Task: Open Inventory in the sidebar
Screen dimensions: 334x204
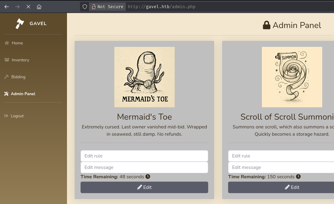Action: pos(20,60)
